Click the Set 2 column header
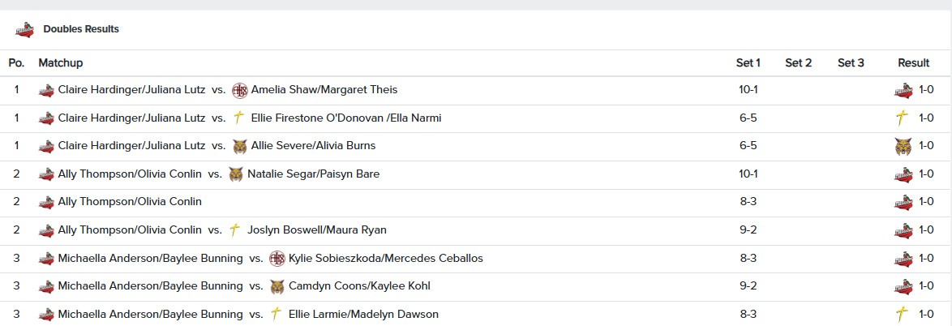Viewport: 952px width, 326px height. click(x=799, y=63)
